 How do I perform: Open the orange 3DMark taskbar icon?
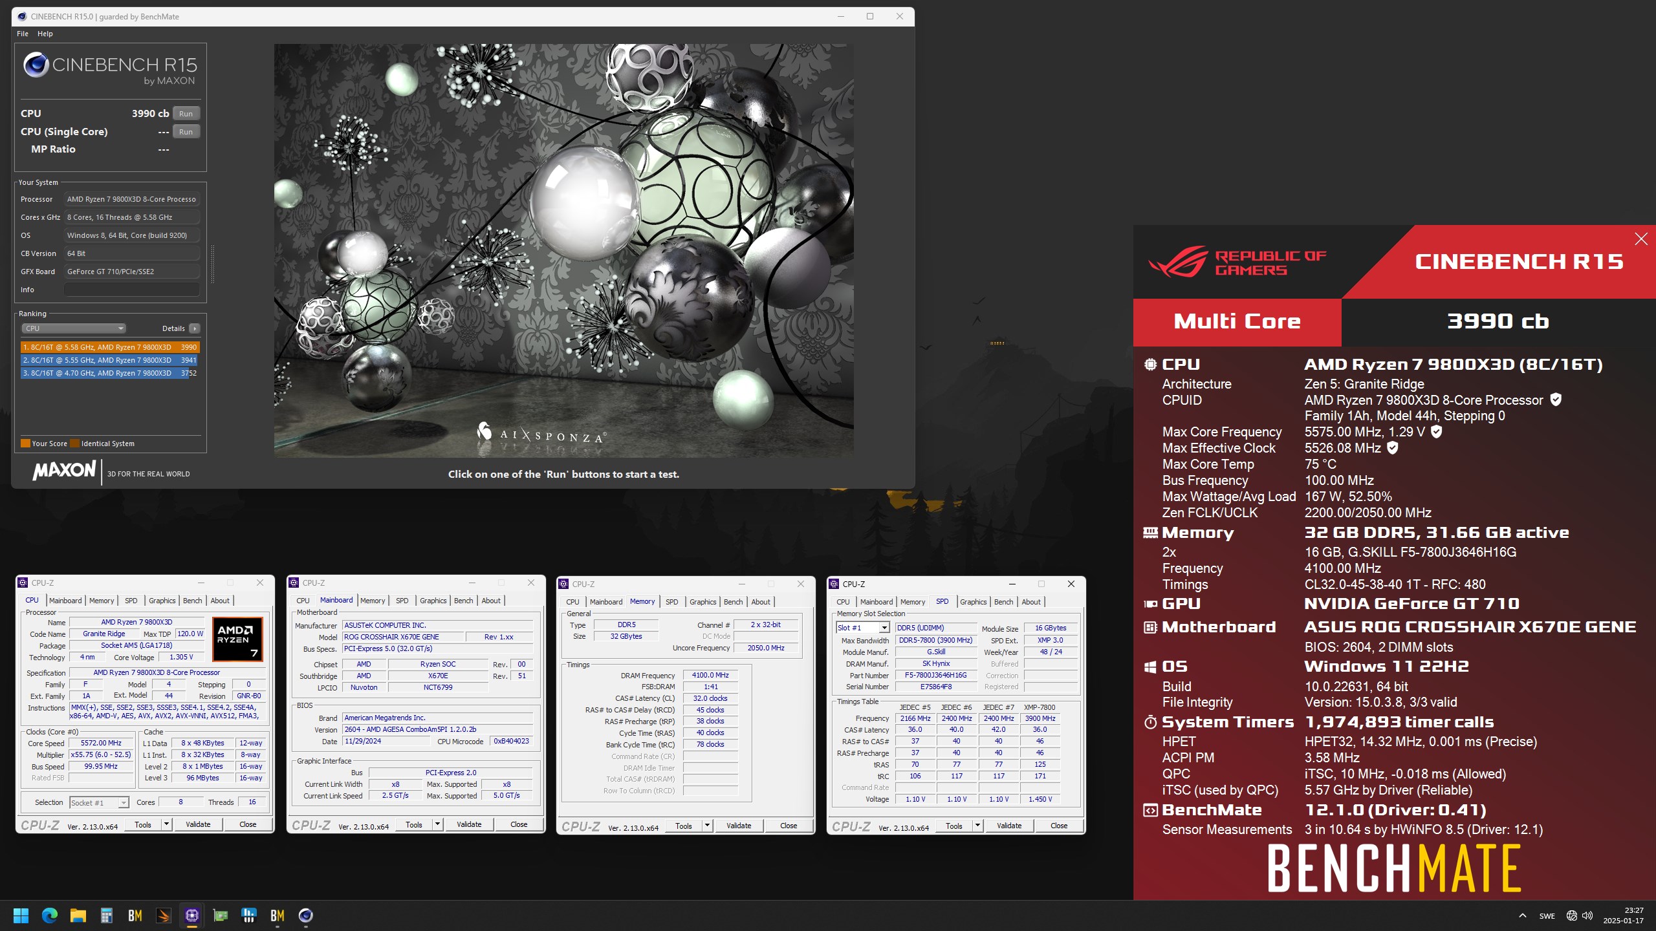click(164, 915)
